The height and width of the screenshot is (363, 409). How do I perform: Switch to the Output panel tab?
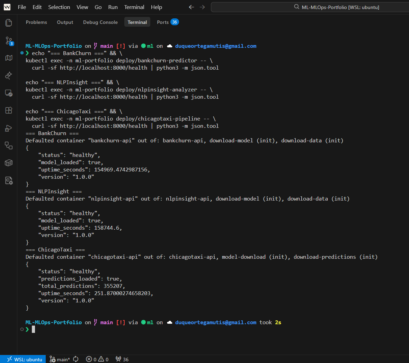65,22
